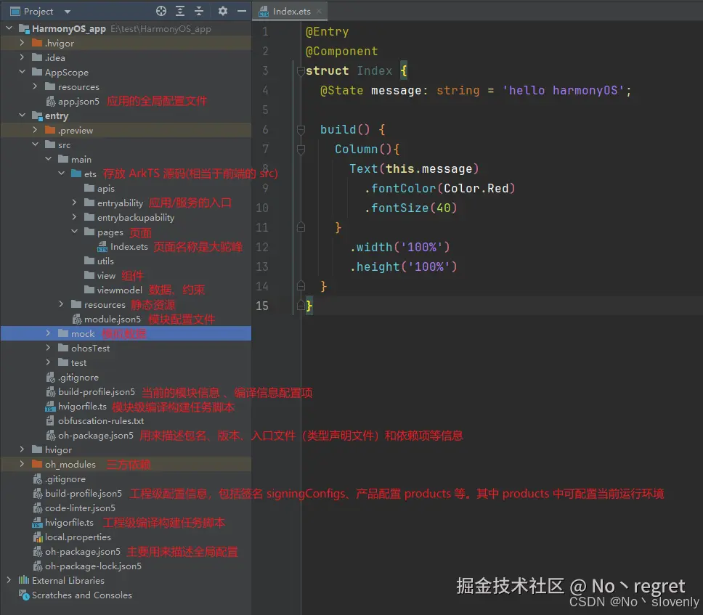Collapse the main folder
Image resolution: width=703 pixels, height=615 pixels.
click(x=48, y=159)
